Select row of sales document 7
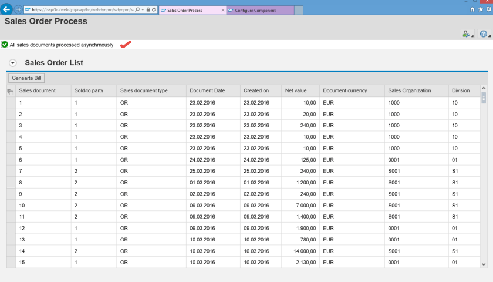The image size is (493, 282). 11,171
